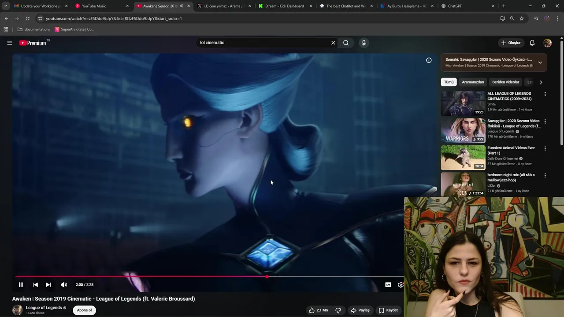Open the SuperAnnotate bookmark

(x=74, y=29)
